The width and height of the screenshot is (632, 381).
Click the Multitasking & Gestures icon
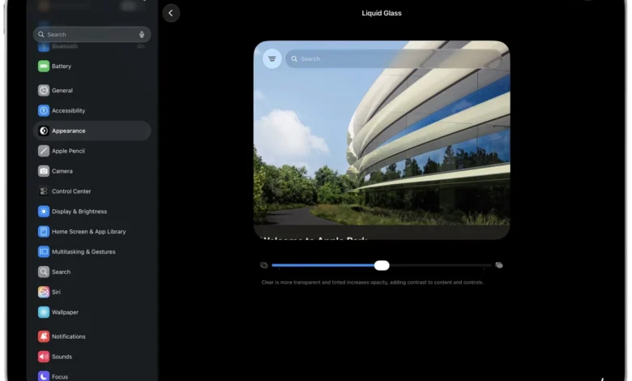(x=44, y=251)
